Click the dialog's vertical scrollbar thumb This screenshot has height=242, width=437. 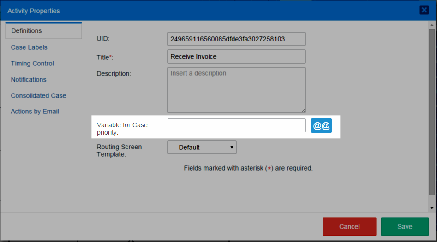(431, 111)
